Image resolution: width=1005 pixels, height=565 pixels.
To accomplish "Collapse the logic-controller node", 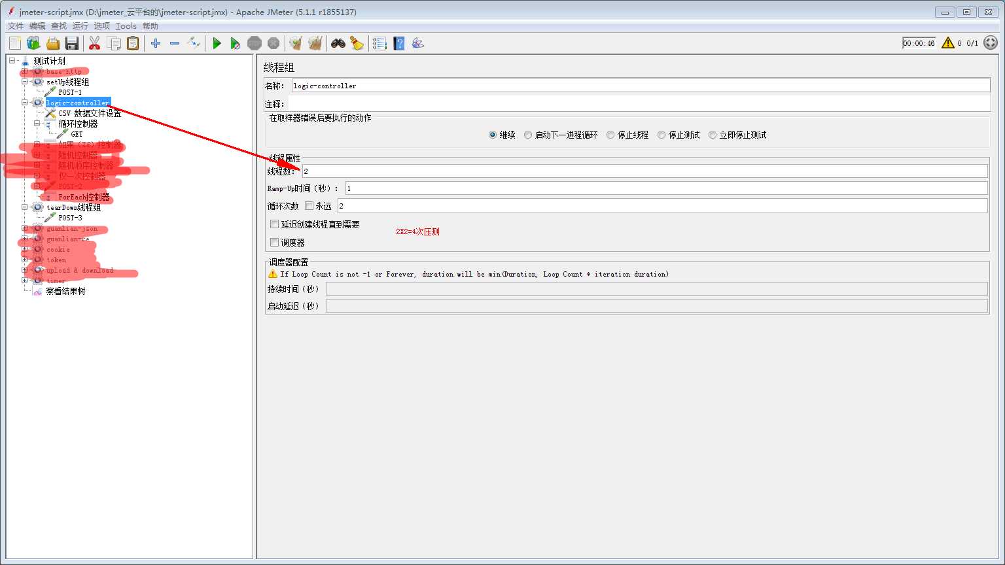I will [24, 103].
